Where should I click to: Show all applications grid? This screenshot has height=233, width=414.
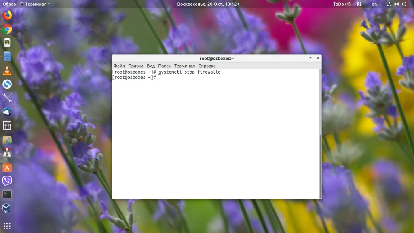coord(7,226)
